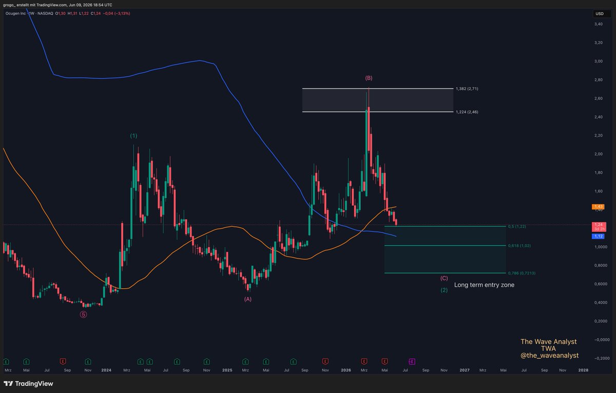Click the 2028 label on time axis
The width and height of the screenshot is (616, 393).
click(x=584, y=370)
